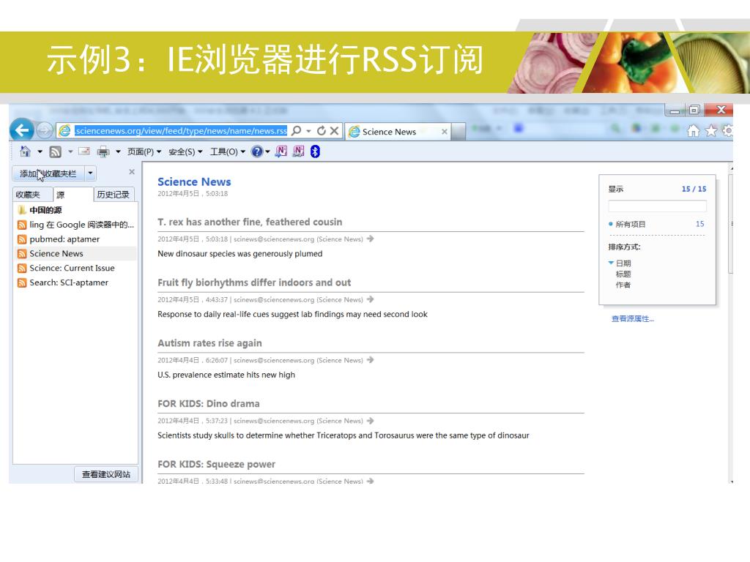This screenshot has height=562, width=750.
Task: Sort feed items by 作者
Action: click(x=623, y=285)
